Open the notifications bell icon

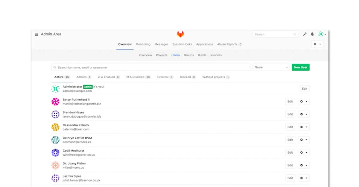click(312, 34)
